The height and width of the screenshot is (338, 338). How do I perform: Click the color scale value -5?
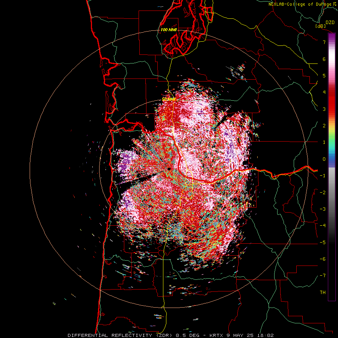323,243
